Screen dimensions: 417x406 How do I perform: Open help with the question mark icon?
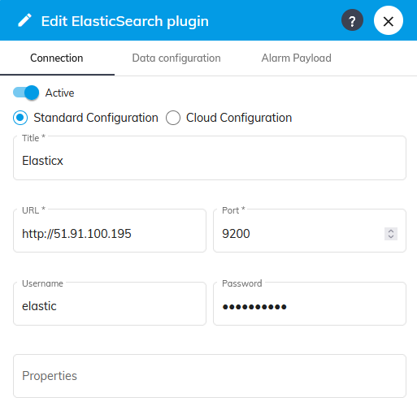pos(352,20)
